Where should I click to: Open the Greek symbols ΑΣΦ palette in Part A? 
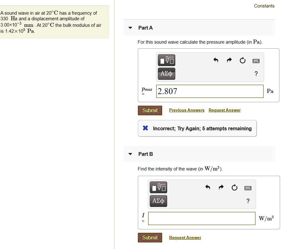click(x=166, y=74)
